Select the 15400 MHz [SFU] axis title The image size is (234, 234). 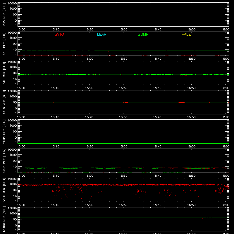pos(4,219)
